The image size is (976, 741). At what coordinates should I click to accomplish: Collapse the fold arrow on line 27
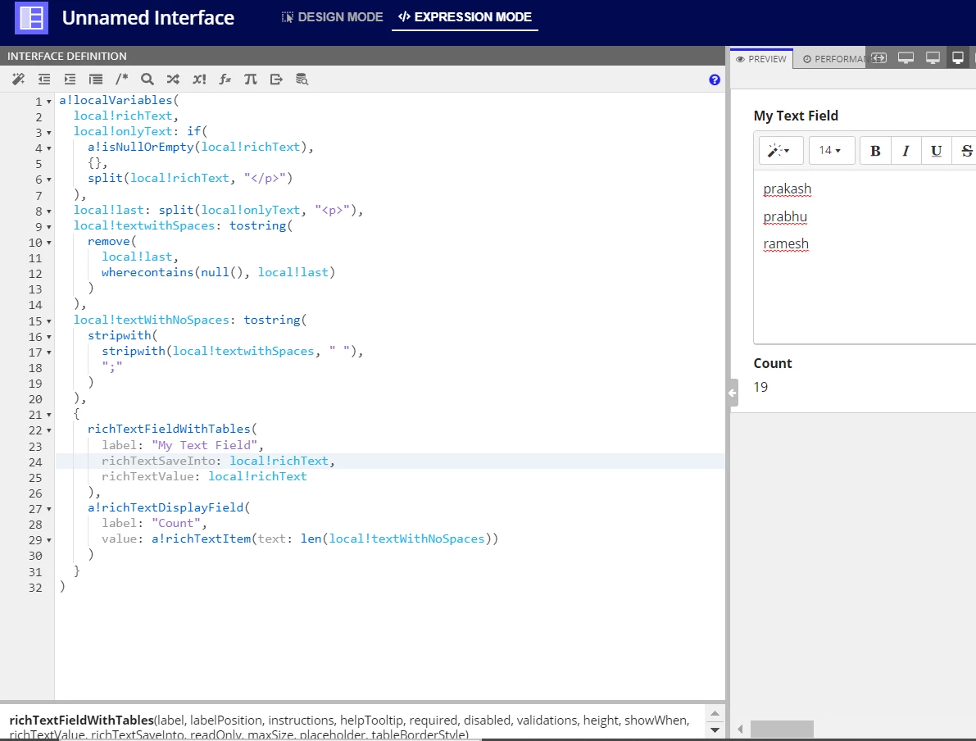pyautogui.click(x=49, y=509)
